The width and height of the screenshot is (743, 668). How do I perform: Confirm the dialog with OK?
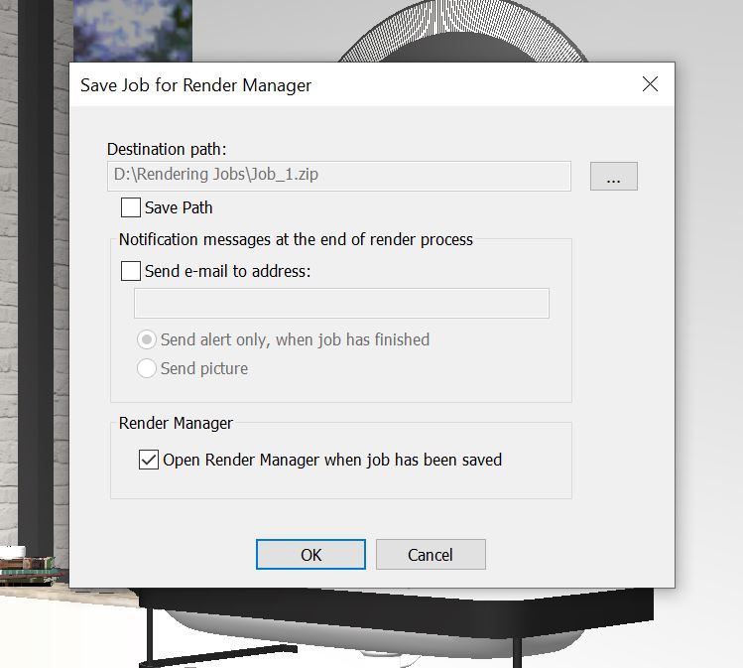coord(310,554)
